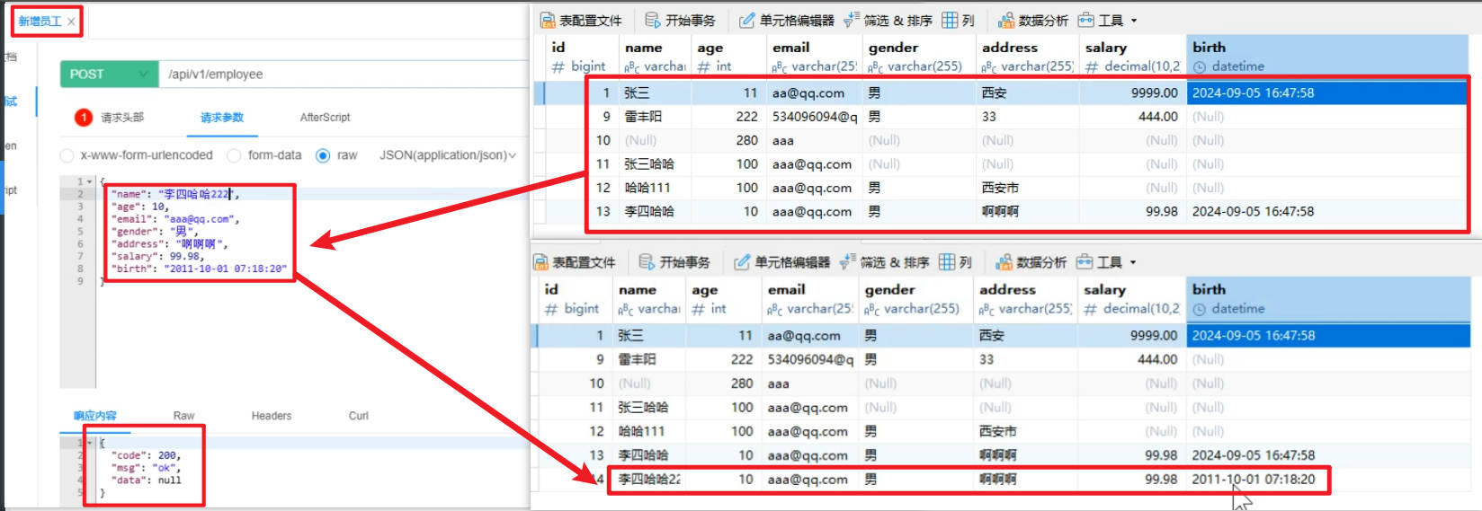This screenshot has width=1482, height=511.
Task: Click the gender column header in lower table
Action: pos(916,298)
